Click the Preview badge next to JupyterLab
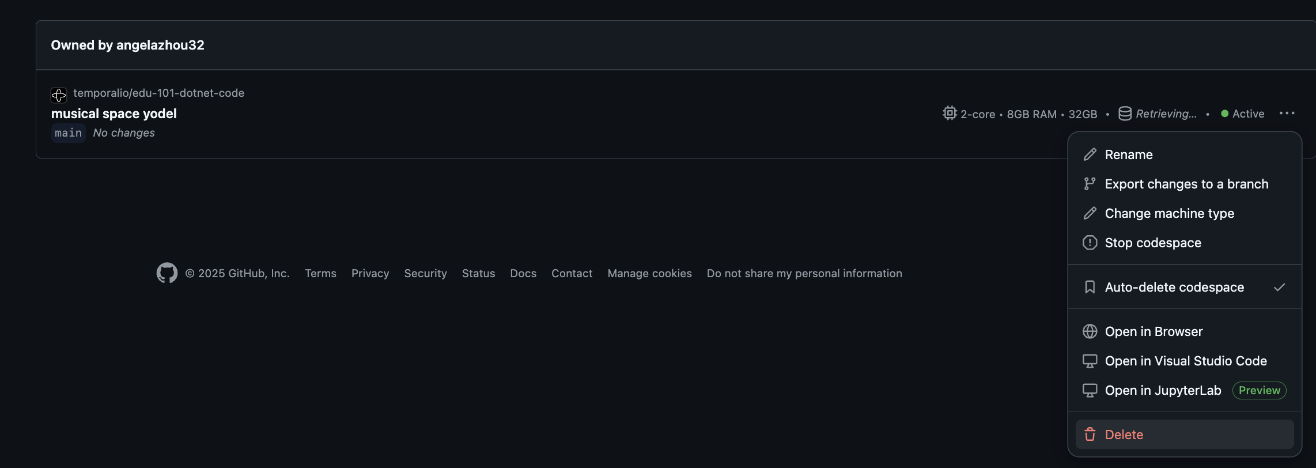Screen dimensions: 1316x468 (1259, 390)
